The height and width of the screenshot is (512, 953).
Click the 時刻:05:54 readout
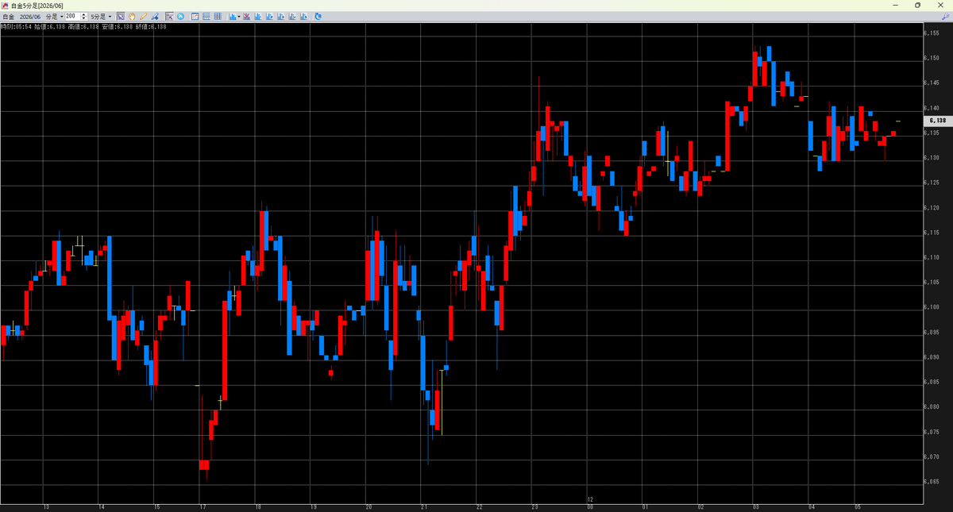16,27
